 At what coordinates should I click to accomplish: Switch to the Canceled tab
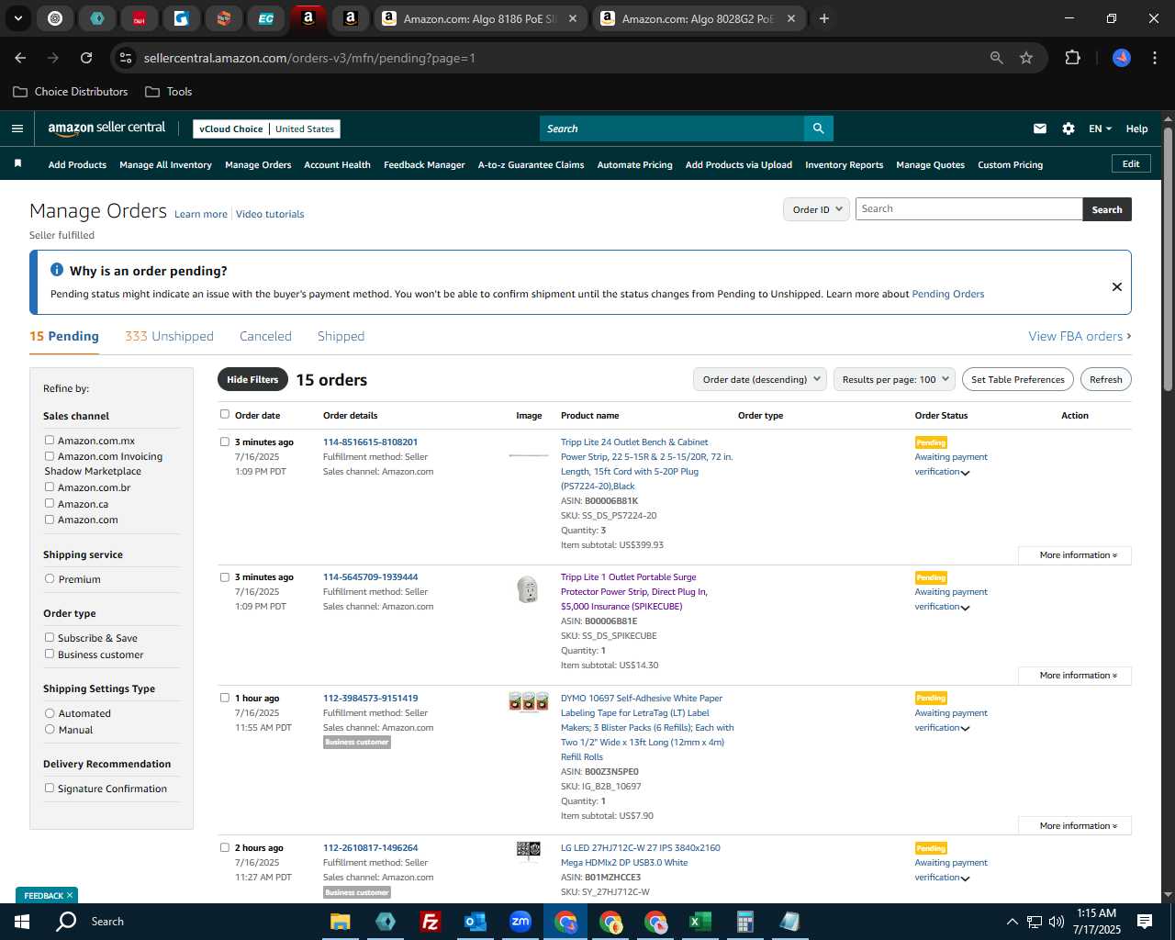(x=265, y=336)
